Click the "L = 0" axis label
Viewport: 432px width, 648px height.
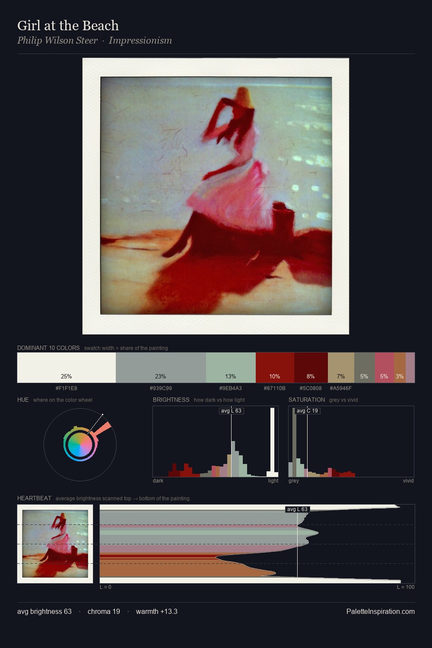[105, 587]
